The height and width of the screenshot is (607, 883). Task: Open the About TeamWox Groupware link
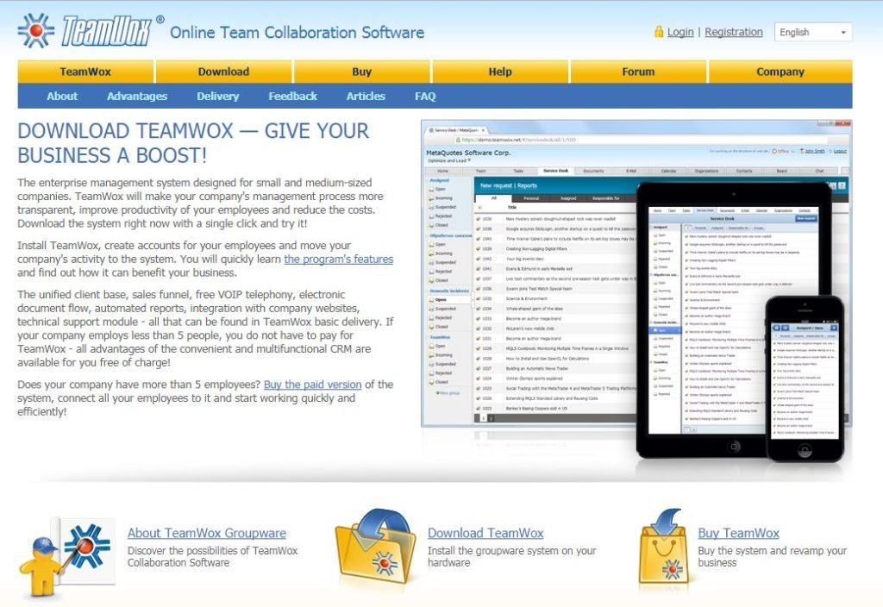pos(207,533)
